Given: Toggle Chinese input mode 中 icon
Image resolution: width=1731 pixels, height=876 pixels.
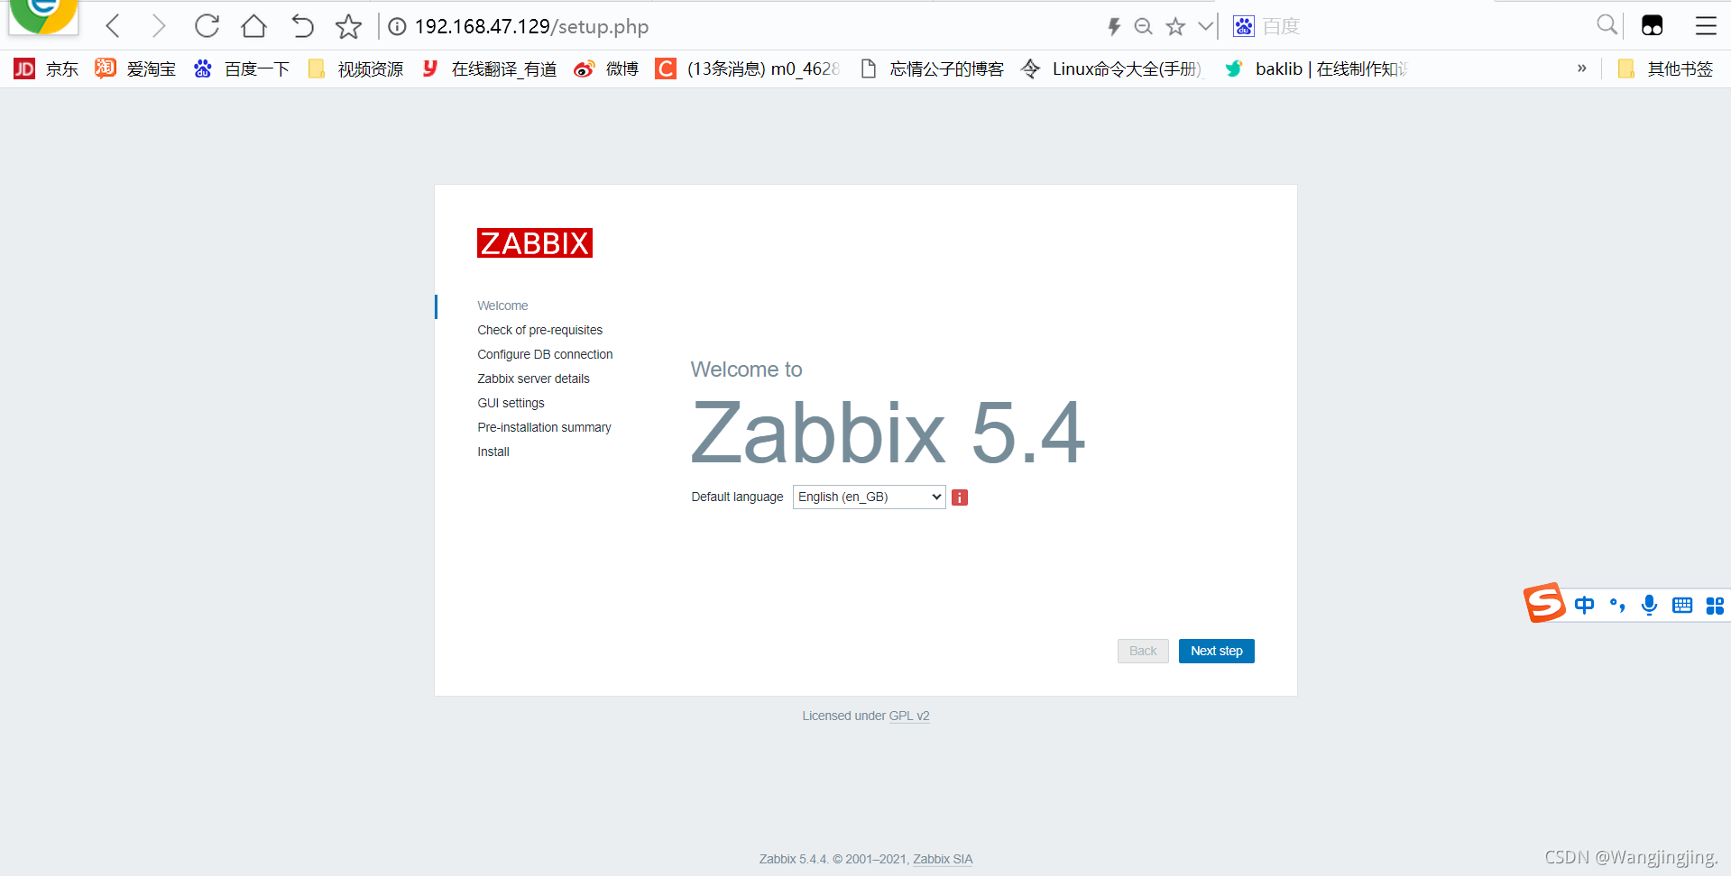Looking at the screenshot, I should (1584, 605).
